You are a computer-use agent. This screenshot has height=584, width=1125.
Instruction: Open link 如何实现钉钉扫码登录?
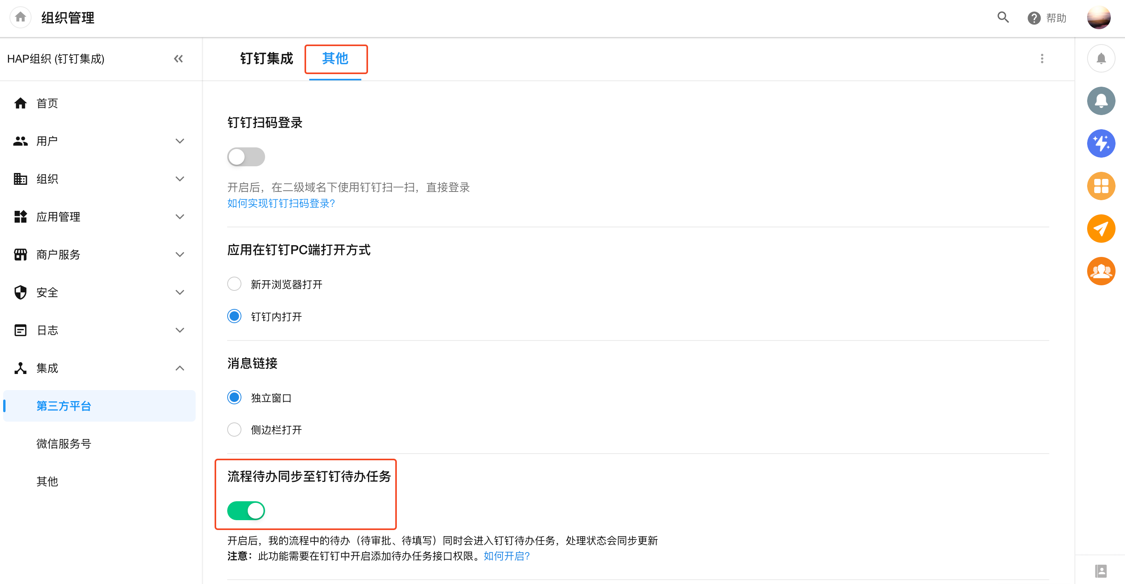(x=281, y=203)
